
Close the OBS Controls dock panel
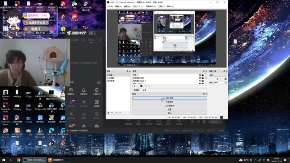pyautogui.click(x=206, y=94)
